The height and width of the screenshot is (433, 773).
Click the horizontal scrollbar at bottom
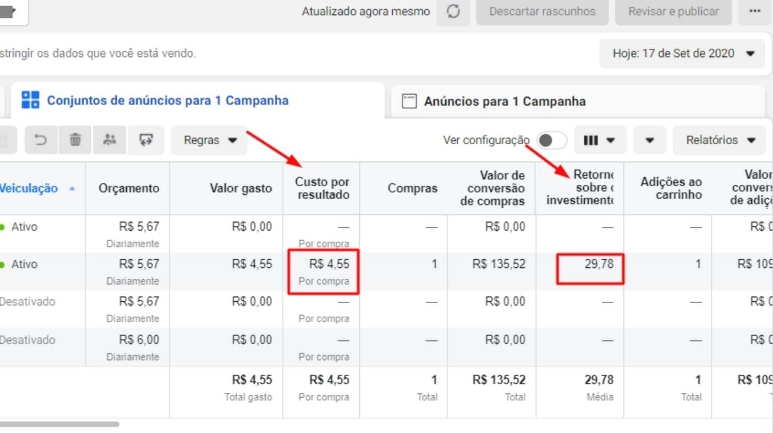[59, 424]
